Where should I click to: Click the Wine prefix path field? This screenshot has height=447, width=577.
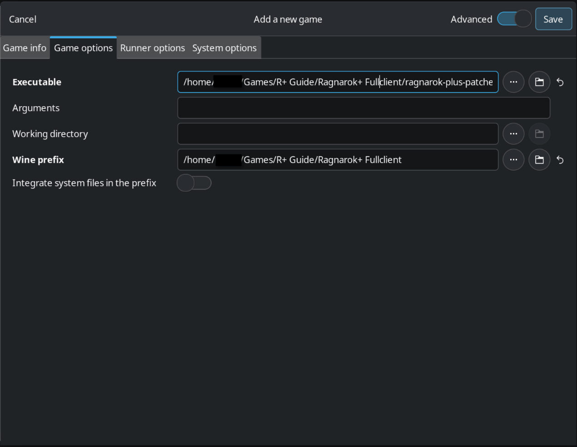pyautogui.click(x=337, y=159)
